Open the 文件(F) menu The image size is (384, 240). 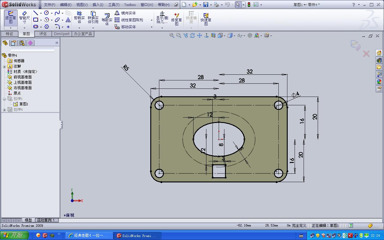click(x=49, y=4)
